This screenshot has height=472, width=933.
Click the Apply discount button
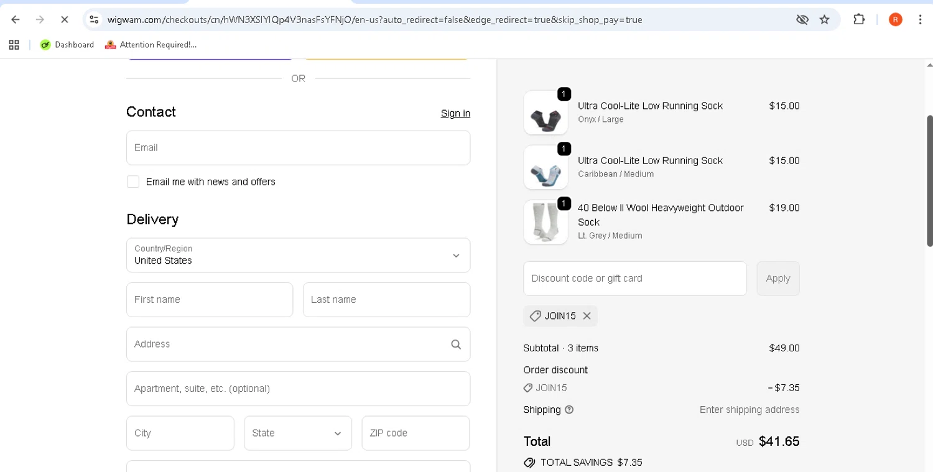[778, 279]
